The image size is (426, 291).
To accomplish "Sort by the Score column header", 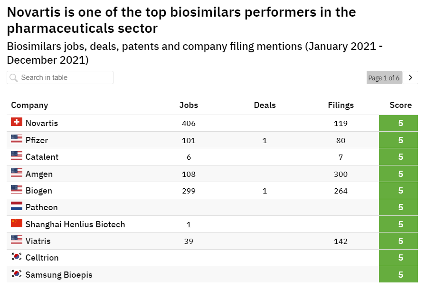I will tap(400, 105).
